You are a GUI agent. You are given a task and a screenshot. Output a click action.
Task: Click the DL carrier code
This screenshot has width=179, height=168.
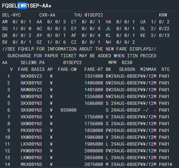click(143, 29)
